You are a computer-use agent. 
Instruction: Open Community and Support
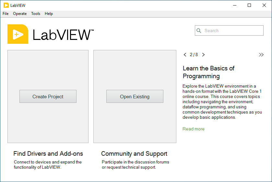click(x=134, y=154)
